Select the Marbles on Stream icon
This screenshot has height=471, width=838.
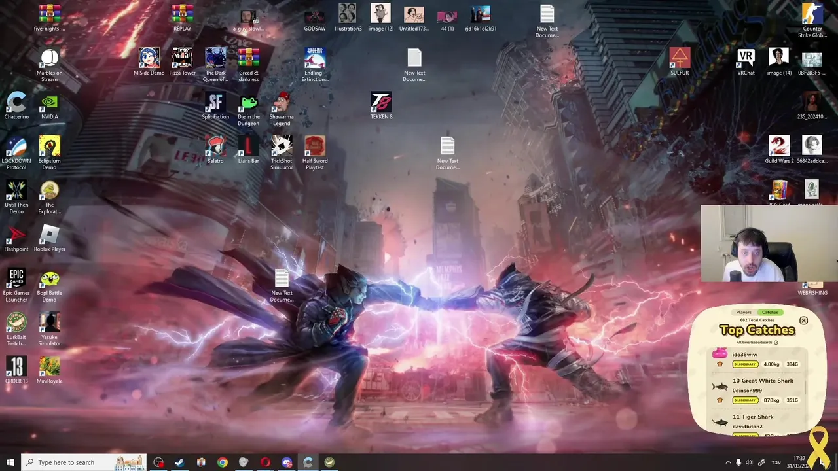tap(50, 65)
